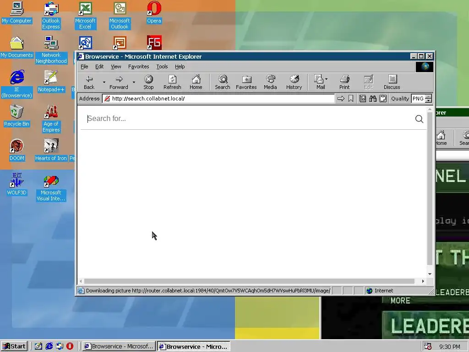
Task: Click the Forward toolbar button
Action: click(x=119, y=82)
